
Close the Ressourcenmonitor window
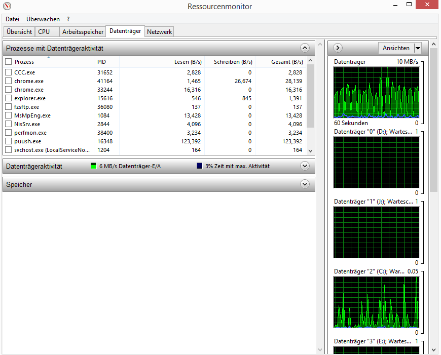point(427,5)
